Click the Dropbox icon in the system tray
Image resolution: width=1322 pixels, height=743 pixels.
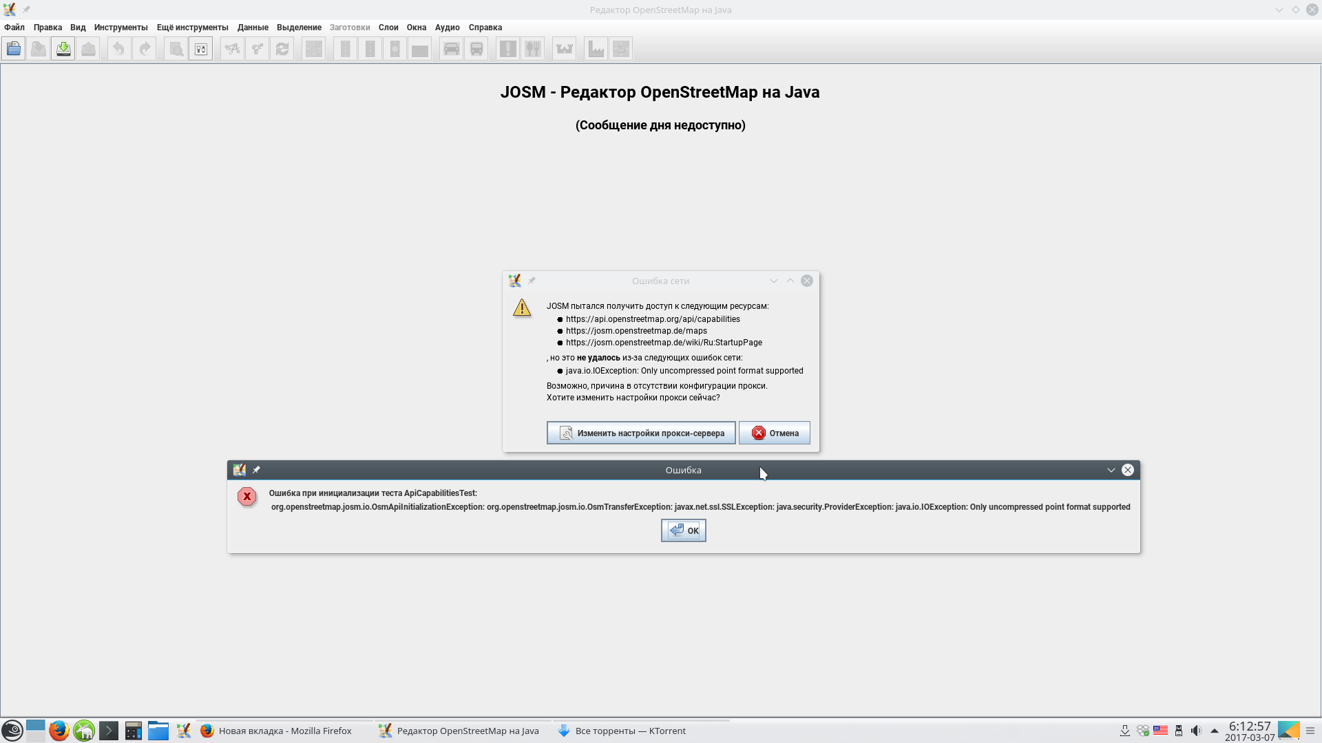[1143, 731]
